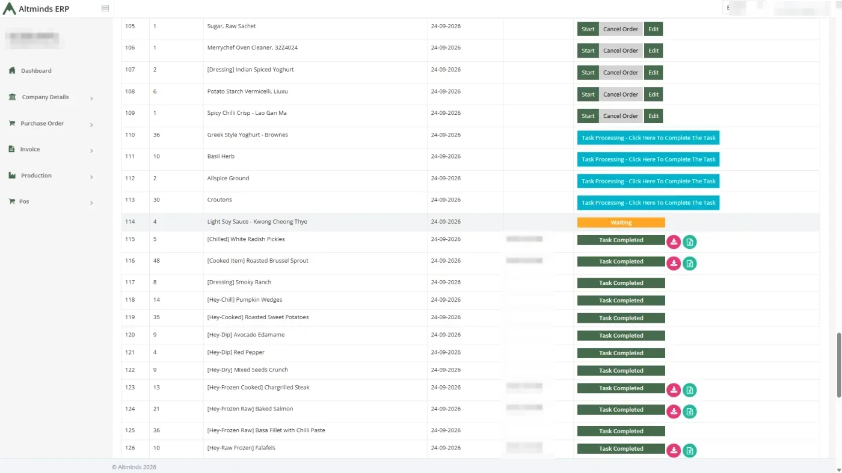Expand the Purchase Order submenu arrow

coord(91,125)
